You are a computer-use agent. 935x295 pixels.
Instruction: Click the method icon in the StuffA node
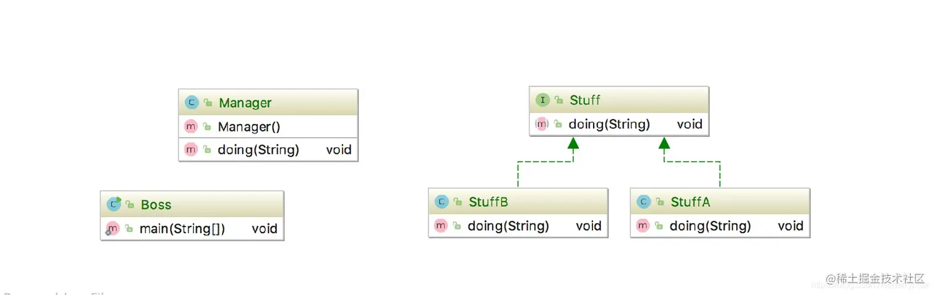point(643,226)
